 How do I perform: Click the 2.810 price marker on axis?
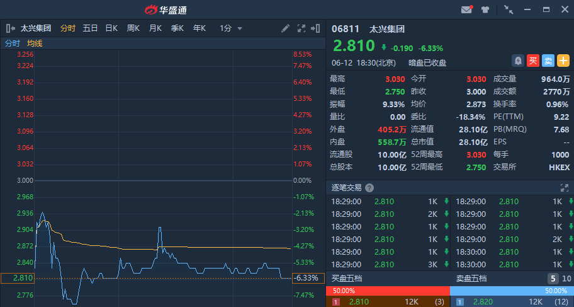17,278
